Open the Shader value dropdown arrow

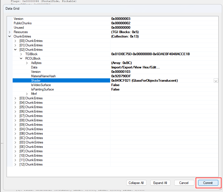(x=216, y=81)
